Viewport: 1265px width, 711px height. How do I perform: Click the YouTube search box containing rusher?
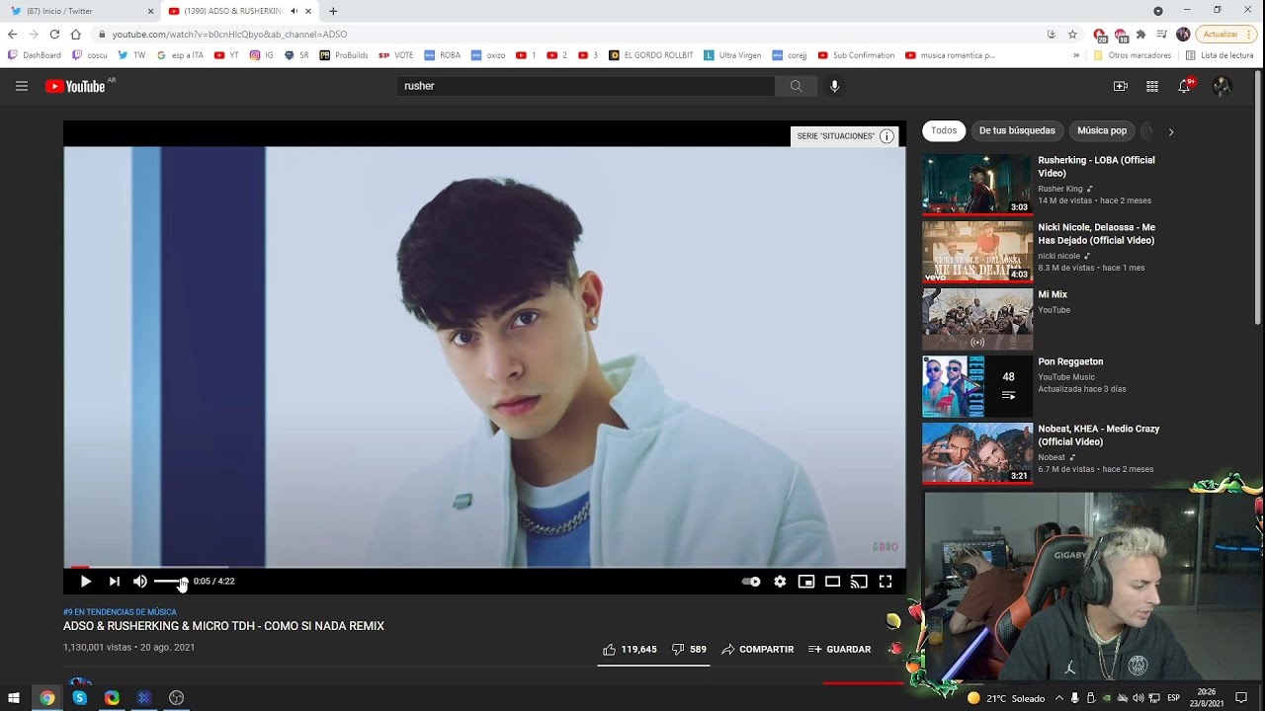[585, 86]
